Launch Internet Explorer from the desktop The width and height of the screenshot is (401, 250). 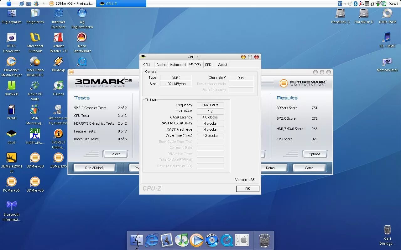pos(59,13)
